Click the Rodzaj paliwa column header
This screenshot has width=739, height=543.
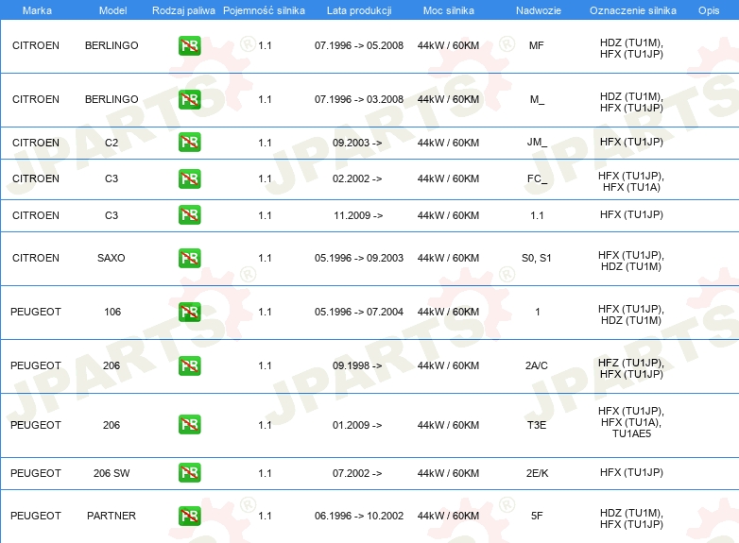(183, 10)
